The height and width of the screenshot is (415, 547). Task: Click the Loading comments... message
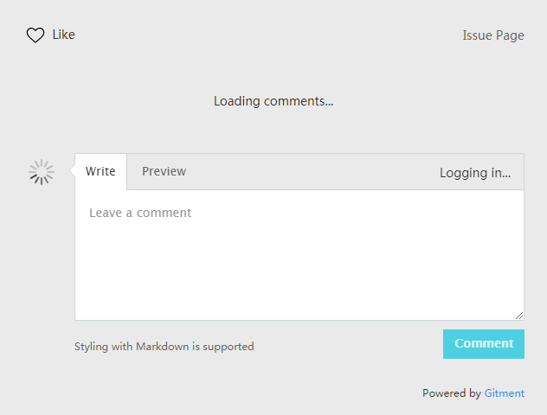click(x=273, y=101)
